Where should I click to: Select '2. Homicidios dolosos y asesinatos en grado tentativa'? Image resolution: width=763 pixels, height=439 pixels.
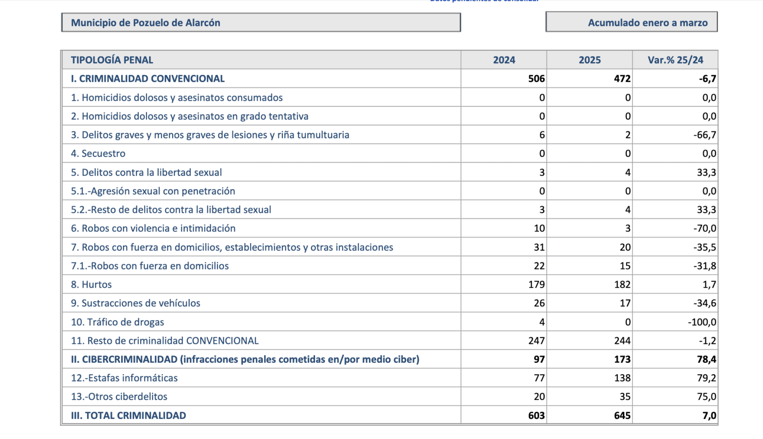[x=190, y=116]
